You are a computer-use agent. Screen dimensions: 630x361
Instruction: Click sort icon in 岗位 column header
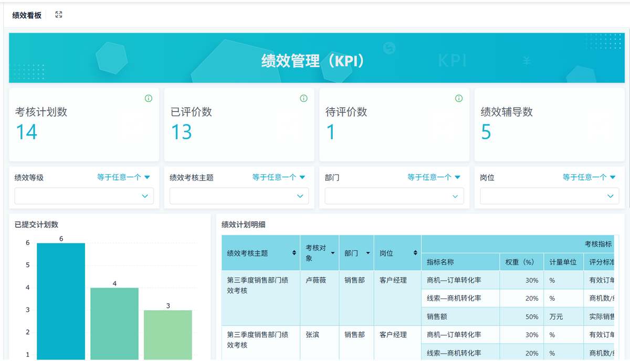415,253
